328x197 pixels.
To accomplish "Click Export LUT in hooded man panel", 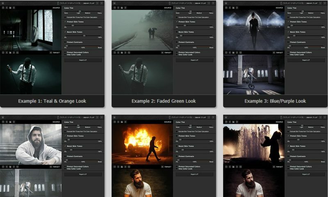I will [83, 174].
